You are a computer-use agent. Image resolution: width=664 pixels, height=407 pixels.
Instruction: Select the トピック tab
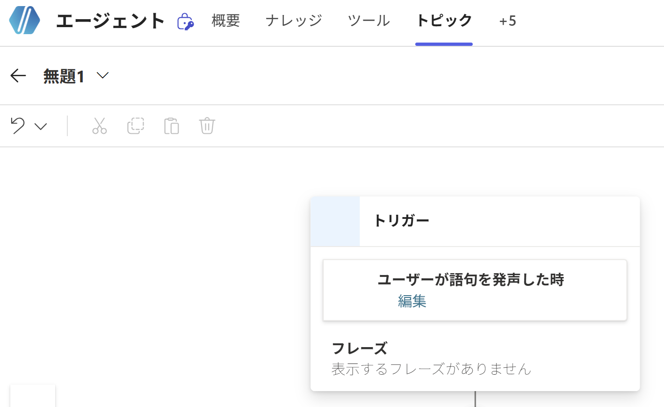444,21
